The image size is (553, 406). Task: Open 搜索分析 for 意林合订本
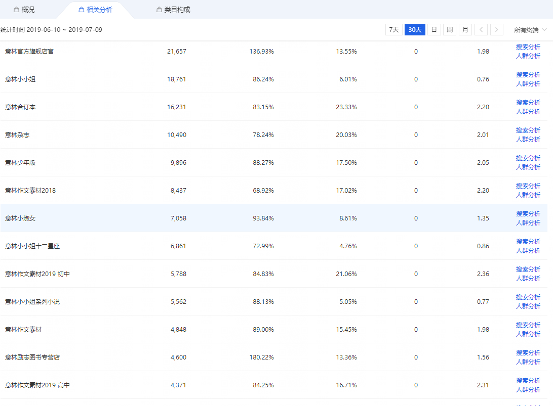[x=528, y=102]
